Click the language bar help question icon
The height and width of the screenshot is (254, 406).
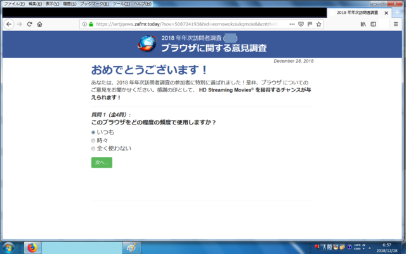(349, 247)
